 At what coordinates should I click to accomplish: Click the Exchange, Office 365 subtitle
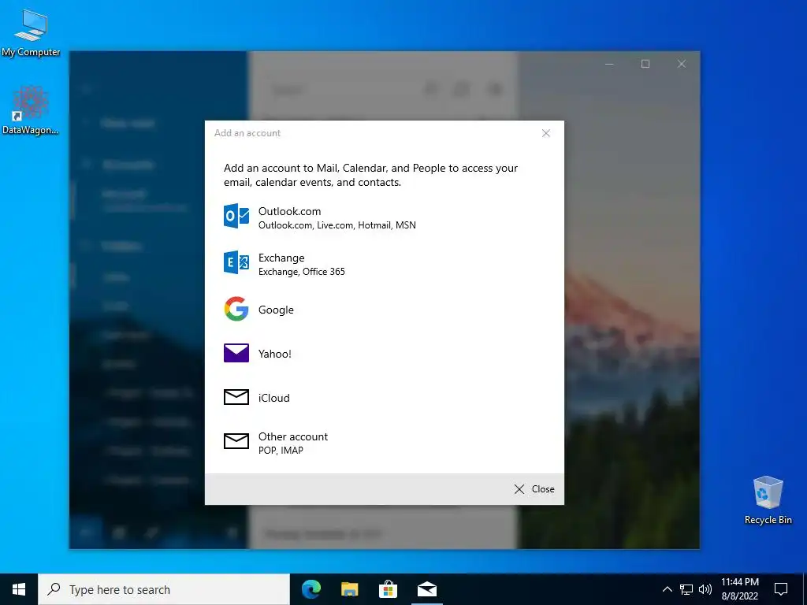(302, 272)
